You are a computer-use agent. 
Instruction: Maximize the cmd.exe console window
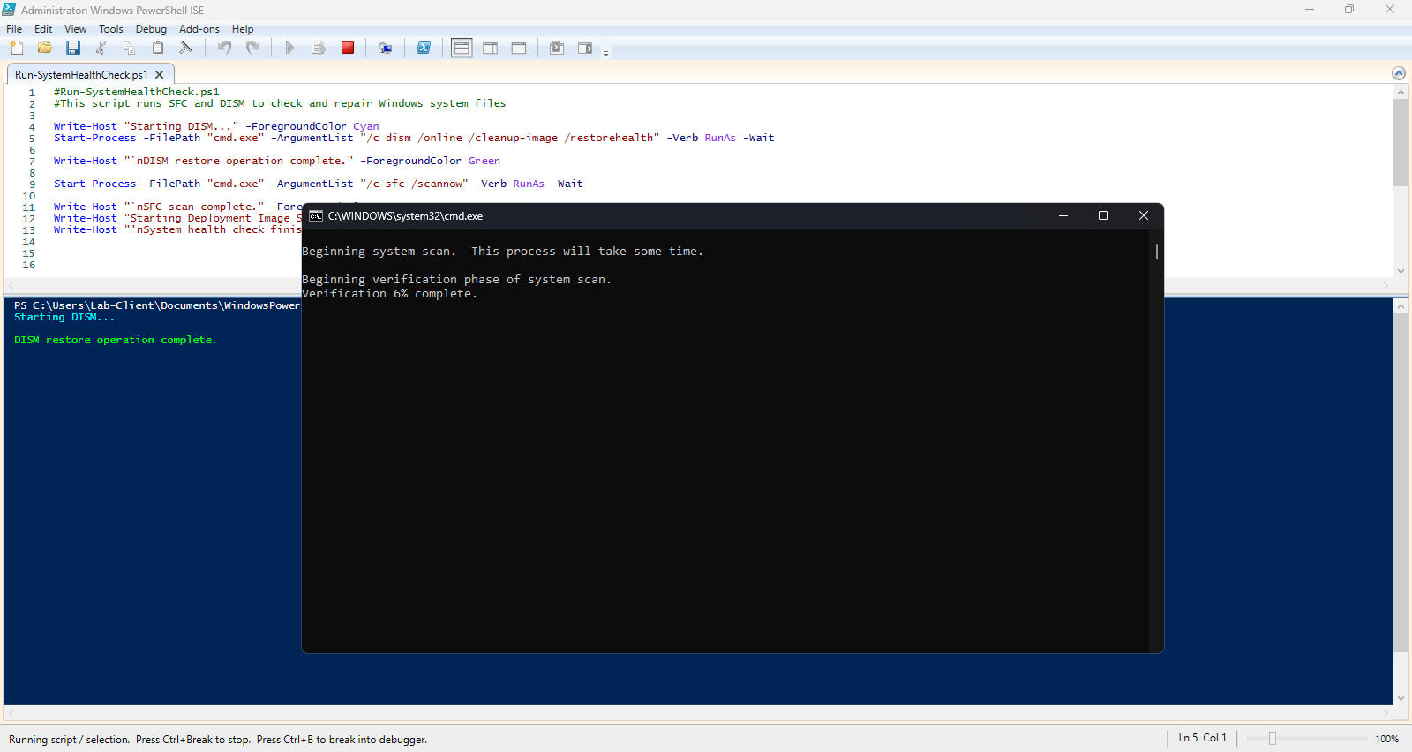pos(1102,216)
